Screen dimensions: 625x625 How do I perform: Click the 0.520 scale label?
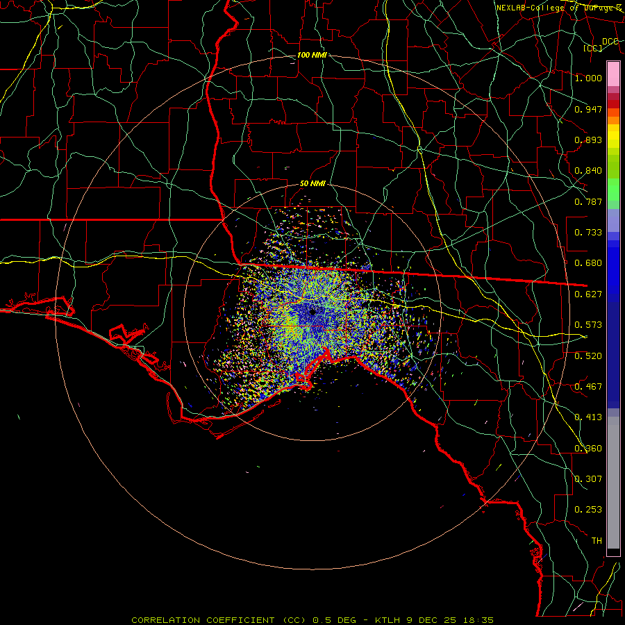588,356
